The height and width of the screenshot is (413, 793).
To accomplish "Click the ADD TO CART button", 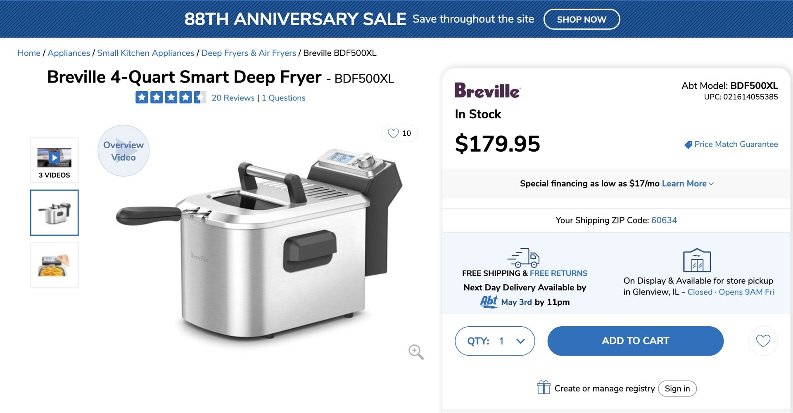I will point(635,341).
